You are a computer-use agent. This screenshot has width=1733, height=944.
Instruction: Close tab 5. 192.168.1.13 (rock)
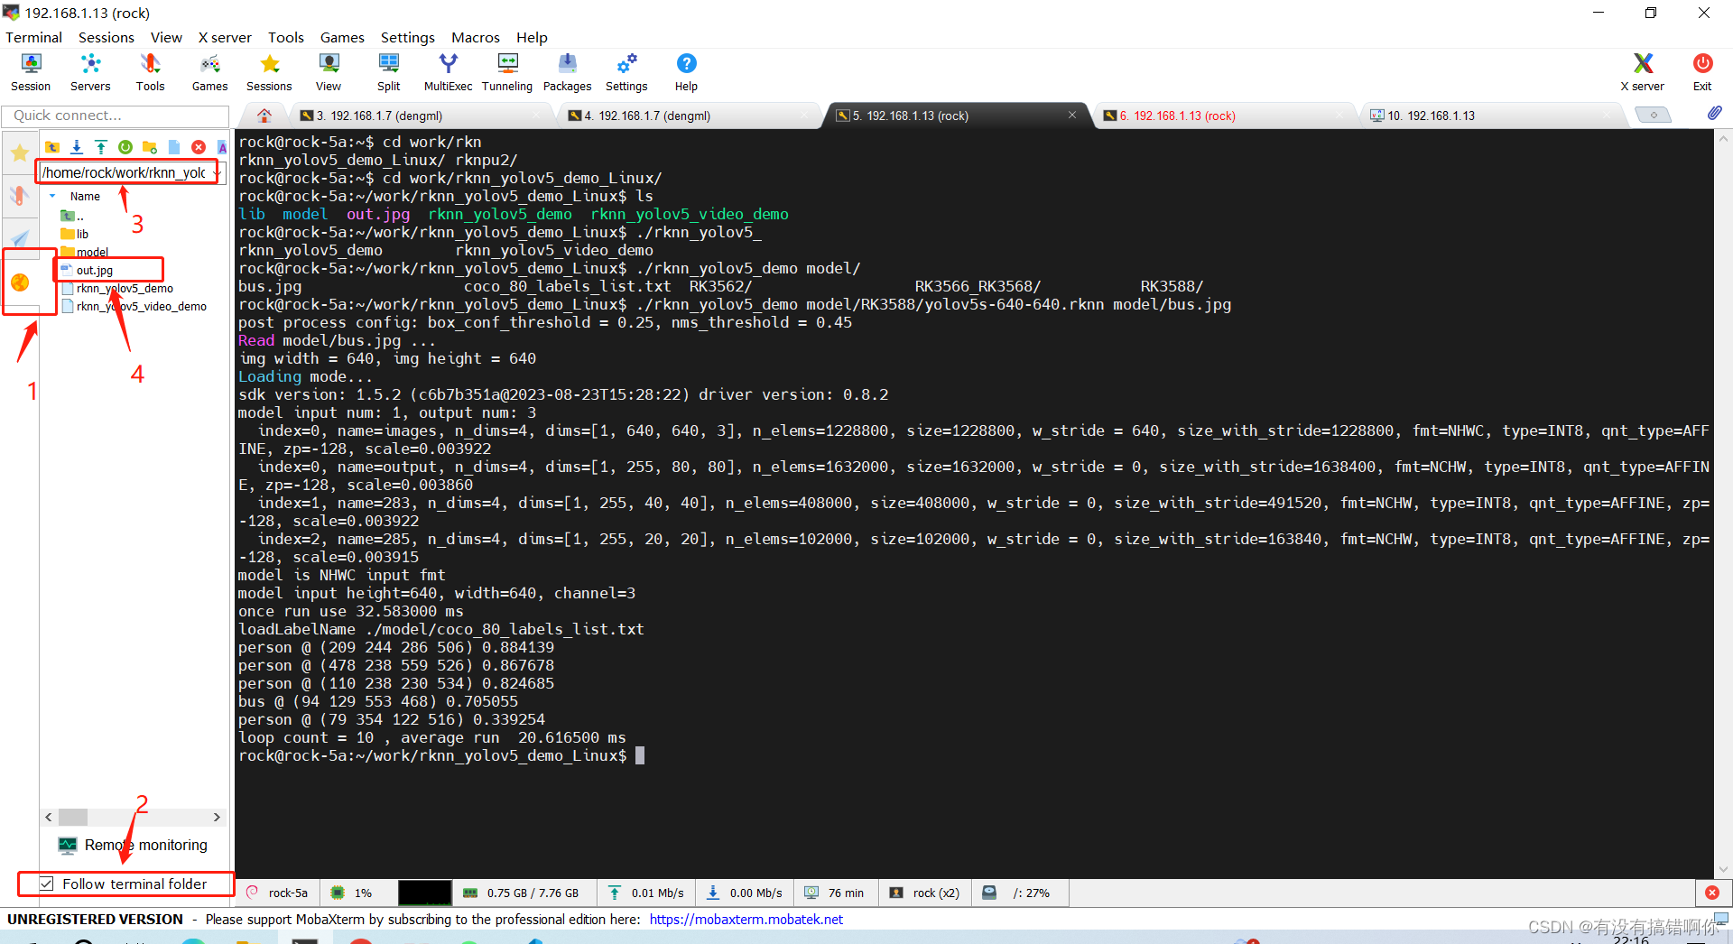click(1072, 115)
